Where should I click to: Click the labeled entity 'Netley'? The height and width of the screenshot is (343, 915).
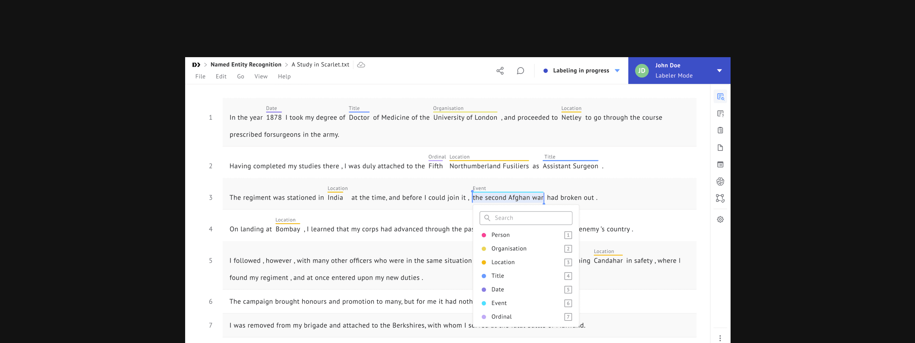pos(571,118)
